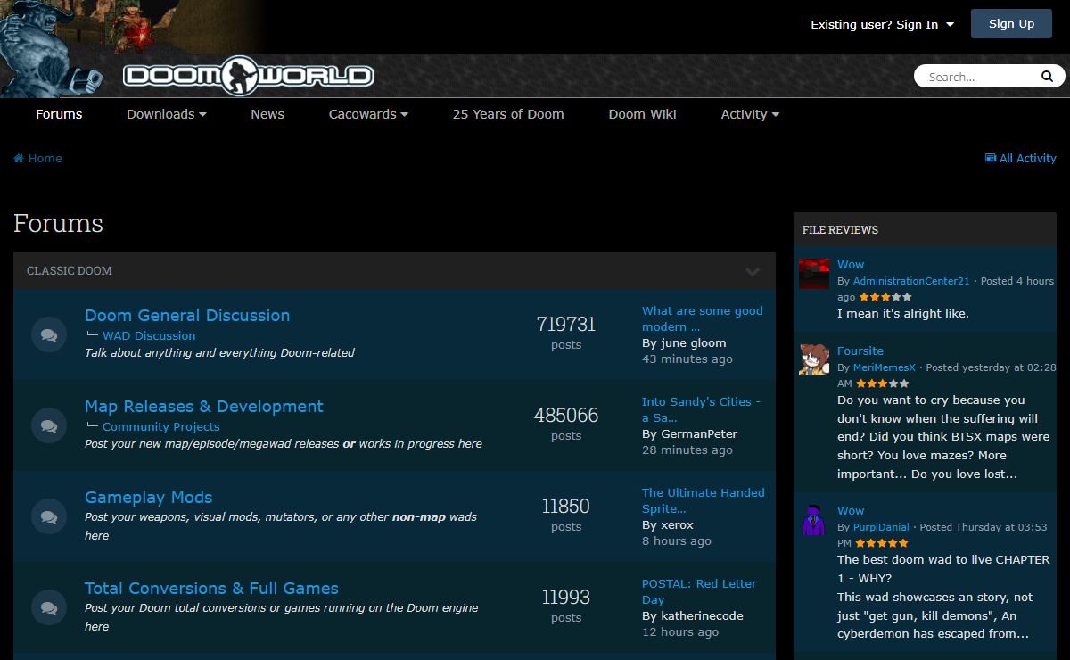Expand the Cacowards menu
Screen dimensions: 1070x660
(x=368, y=114)
